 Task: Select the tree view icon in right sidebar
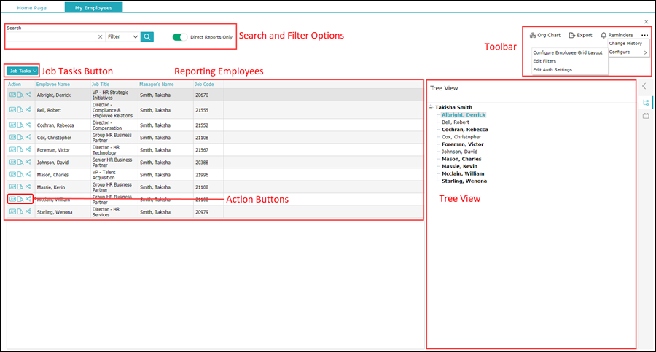[x=646, y=103]
